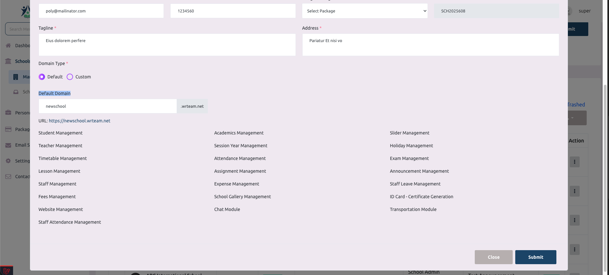
Task: Click the Teacher Management feature text
Action: [60, 146]
